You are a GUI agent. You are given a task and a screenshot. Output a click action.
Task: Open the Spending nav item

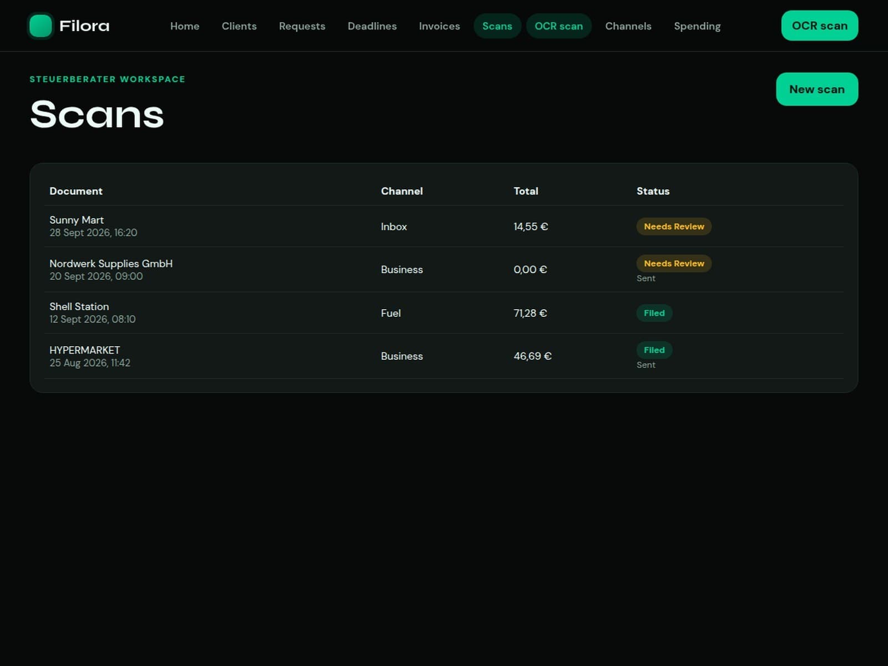[x=697, y=26]
